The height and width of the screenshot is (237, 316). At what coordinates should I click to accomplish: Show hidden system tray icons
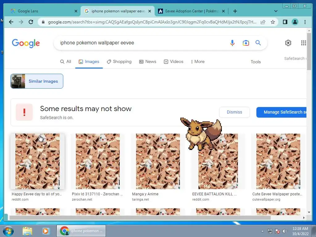click(x=262, y=231)
